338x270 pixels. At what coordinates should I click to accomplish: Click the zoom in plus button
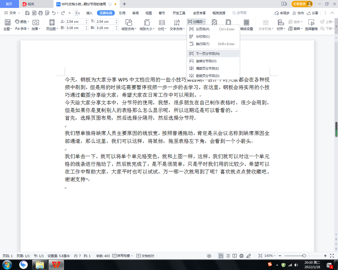point(325,256)
